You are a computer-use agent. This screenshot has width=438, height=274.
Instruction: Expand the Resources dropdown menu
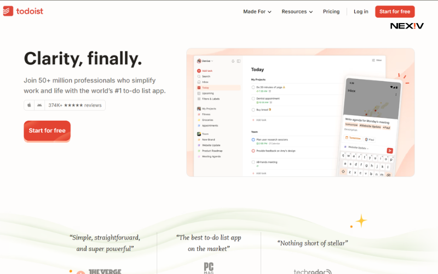click(297, 12)
